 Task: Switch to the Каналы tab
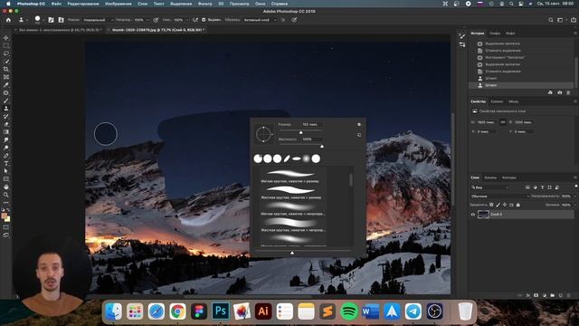[x=490, y=177]
